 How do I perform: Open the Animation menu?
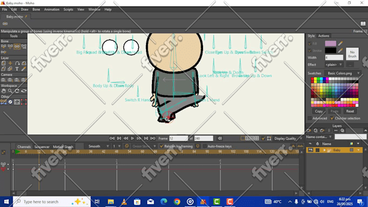(x=51, y=9)
